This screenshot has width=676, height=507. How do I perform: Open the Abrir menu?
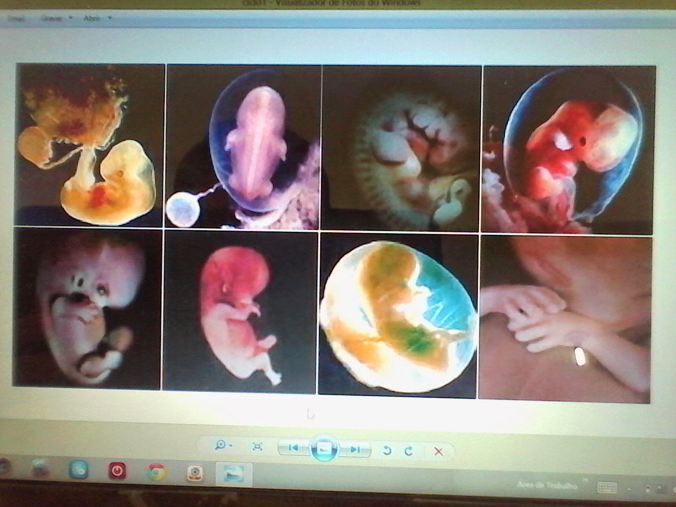(92, 18)
